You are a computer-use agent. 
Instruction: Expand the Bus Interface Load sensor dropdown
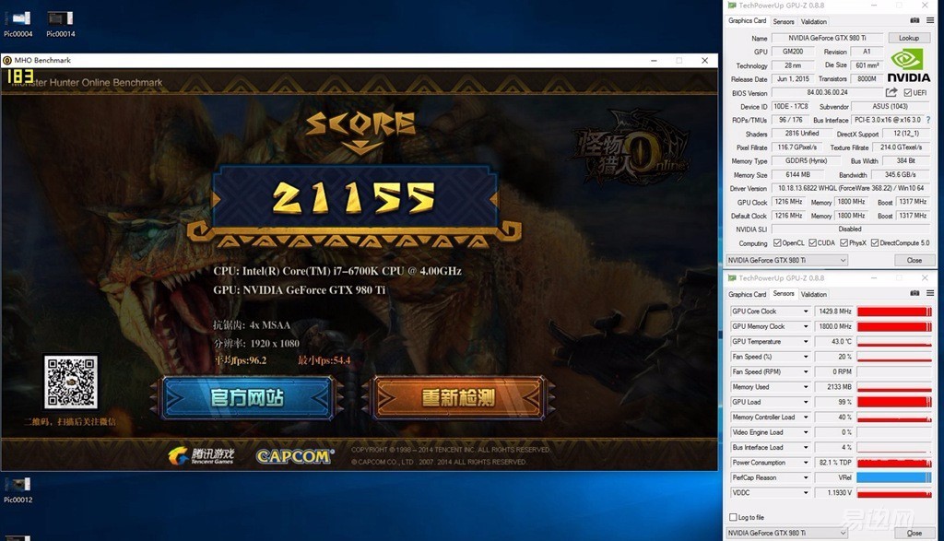(806, 448)
